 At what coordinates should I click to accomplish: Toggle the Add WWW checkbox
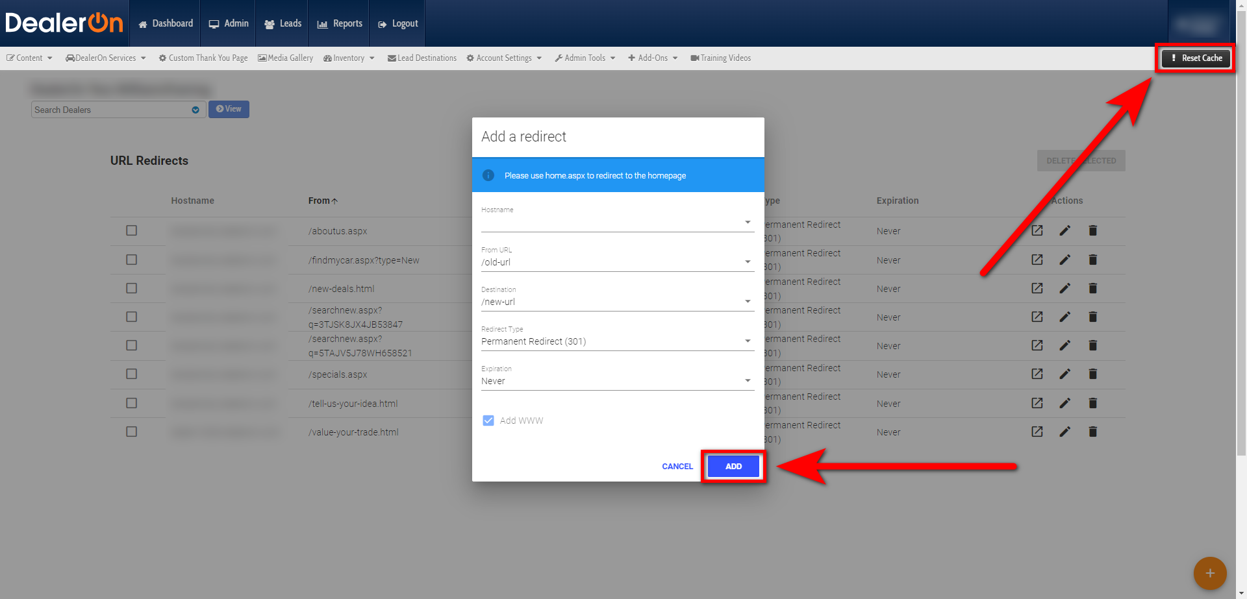488,420
